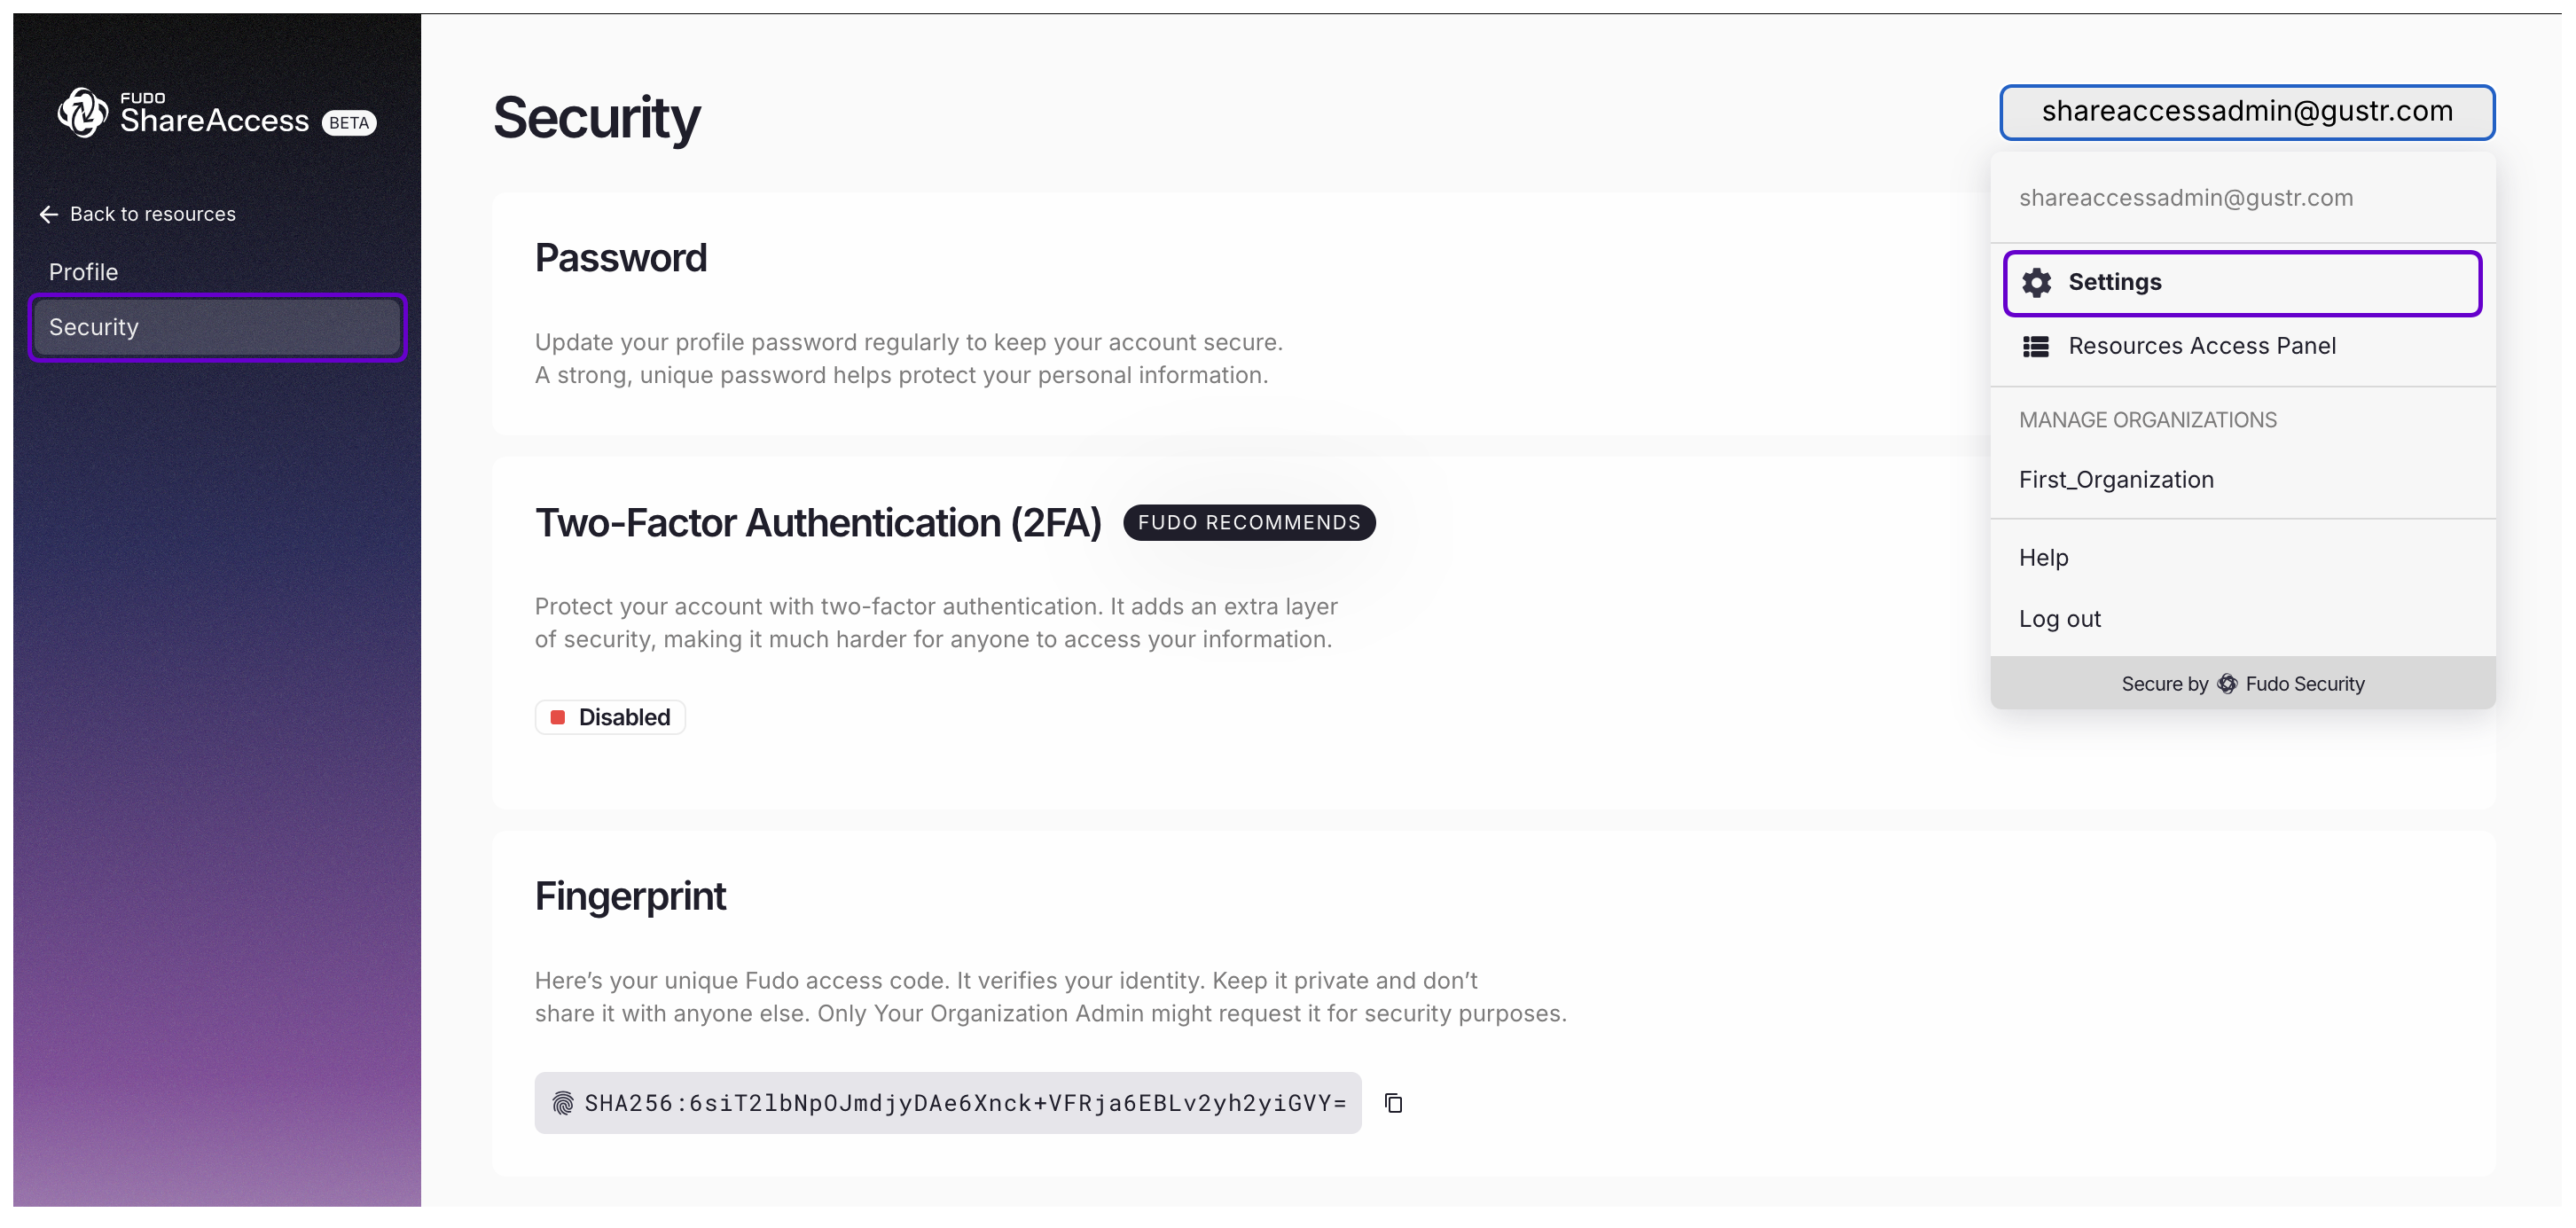This screenshot has width=2576, height=1228.
Task: Click the Fudo Security logo in menu footer
Action: (2227, 684)
